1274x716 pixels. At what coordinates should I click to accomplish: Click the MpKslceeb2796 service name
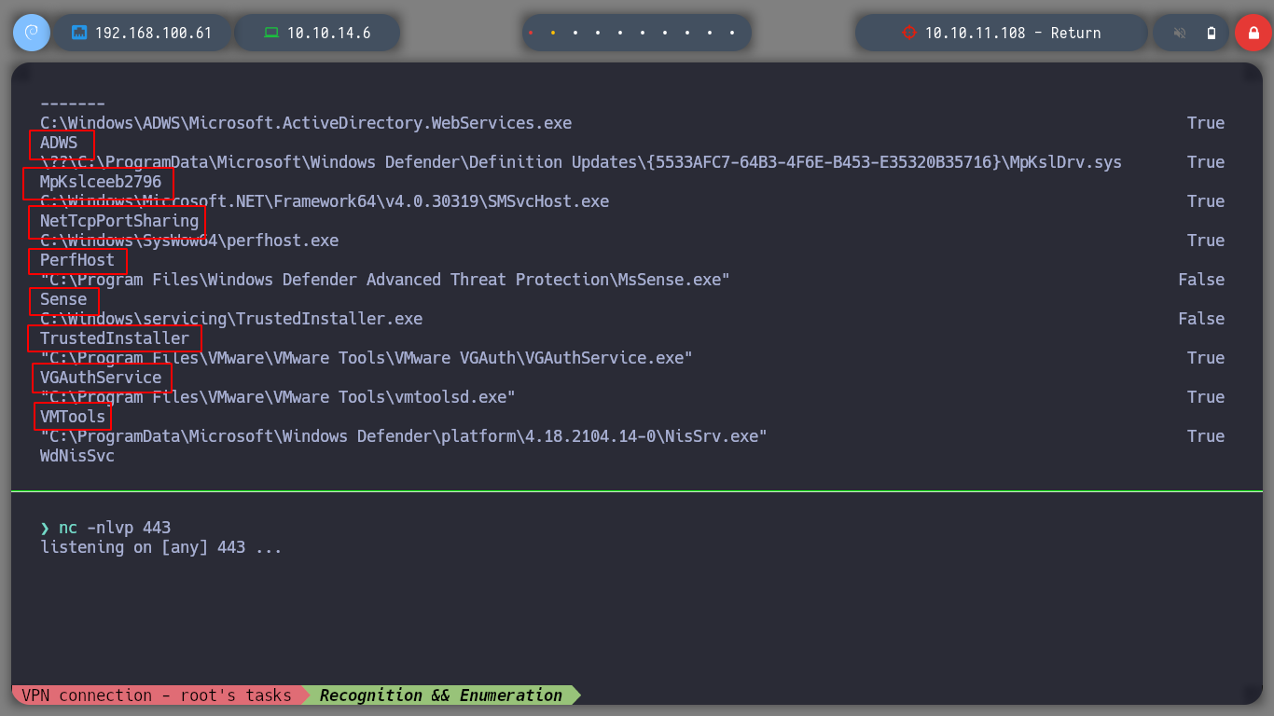point(101,182)
